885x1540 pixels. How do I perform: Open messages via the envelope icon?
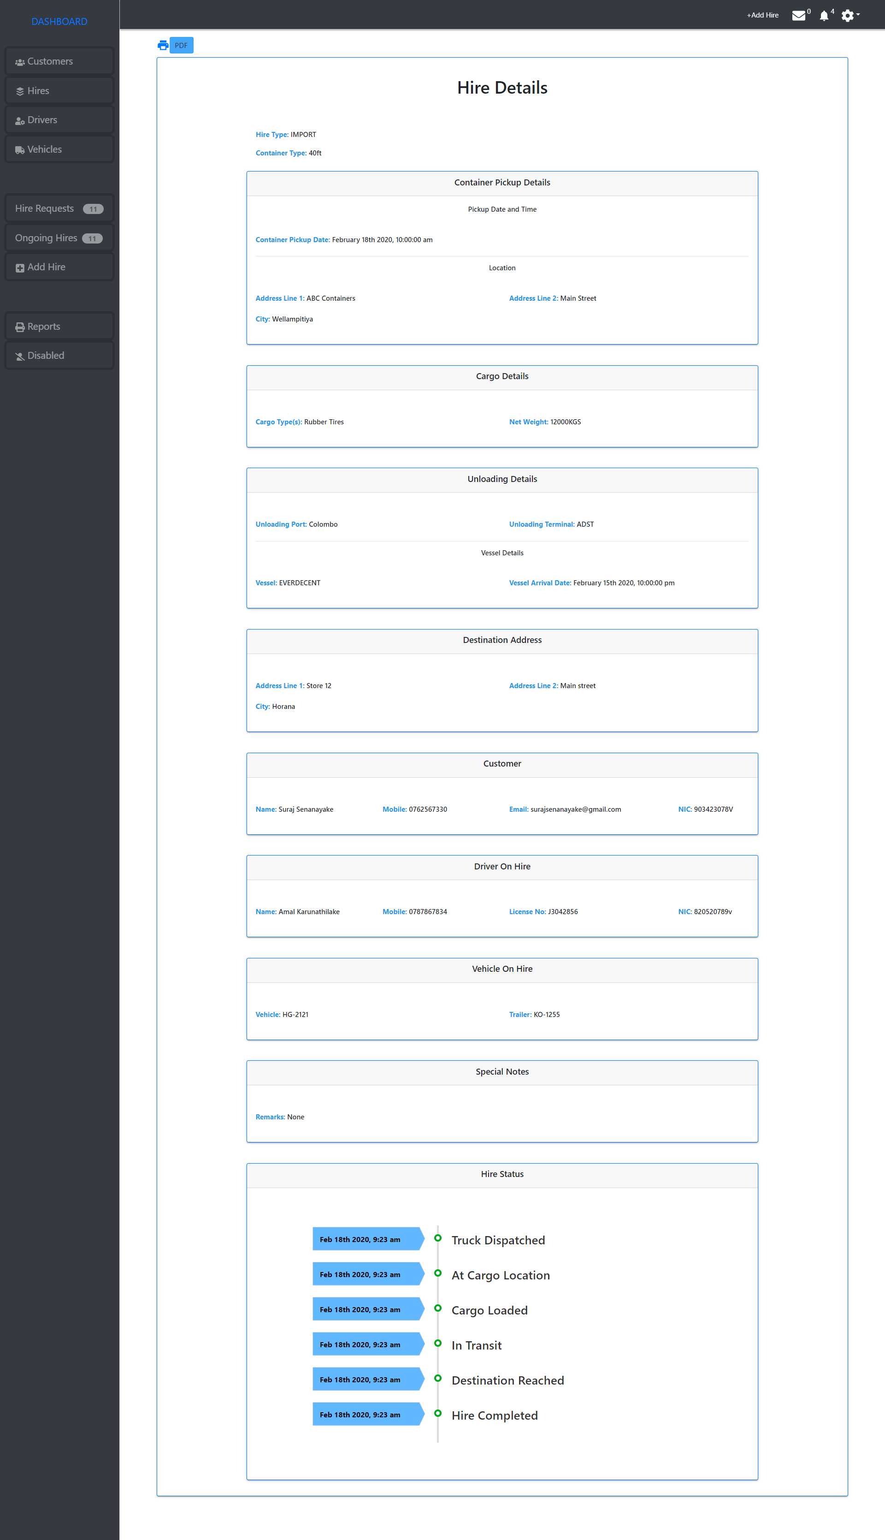point(798,15)
